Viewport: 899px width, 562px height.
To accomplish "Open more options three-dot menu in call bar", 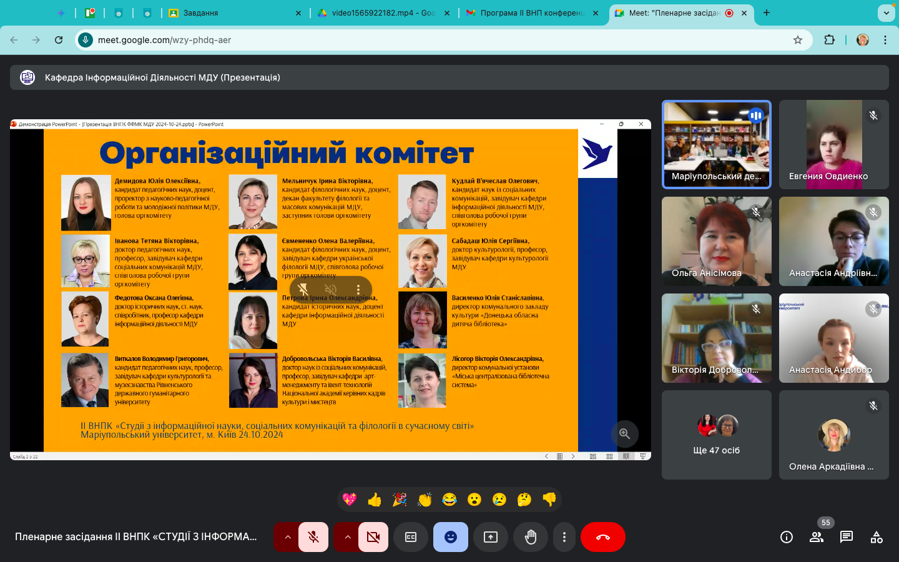I will (564, 537).
